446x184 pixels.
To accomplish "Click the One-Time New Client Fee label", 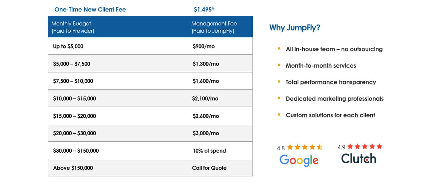I will tap(90, 10).
